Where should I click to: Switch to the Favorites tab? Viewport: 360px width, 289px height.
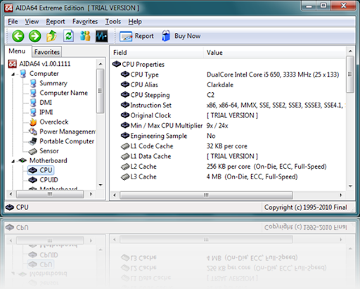47,52
